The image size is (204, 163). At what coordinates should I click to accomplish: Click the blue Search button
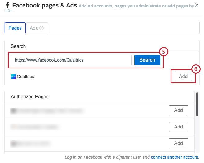point(147,60)
